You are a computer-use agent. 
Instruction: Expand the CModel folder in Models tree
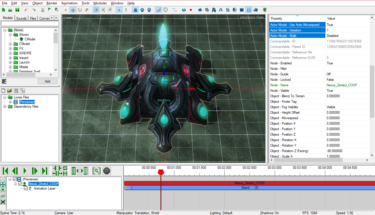(x=10, y=44)
